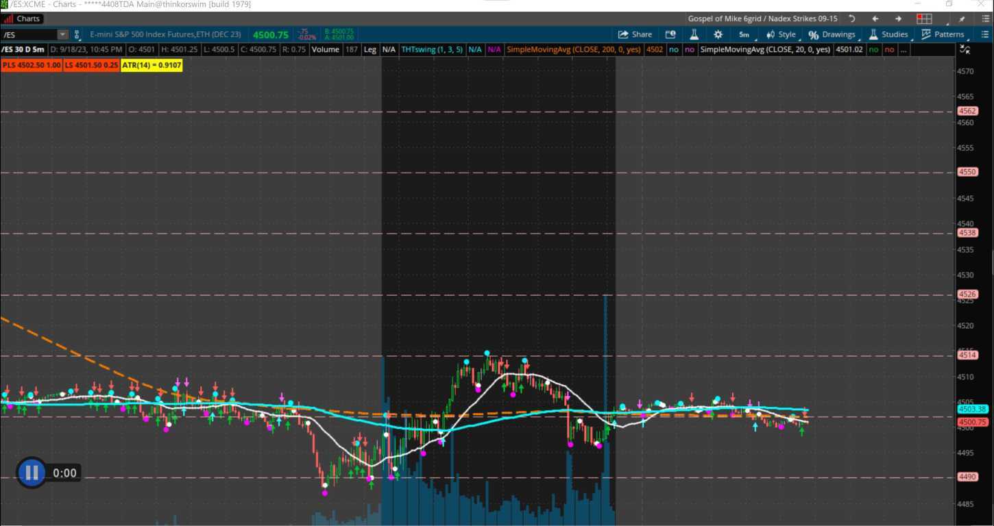Toggle the green 'no' for SimpleMovingAvg 20
The height and width of the screenshot is (526, 994).
(x=873, y=49)
